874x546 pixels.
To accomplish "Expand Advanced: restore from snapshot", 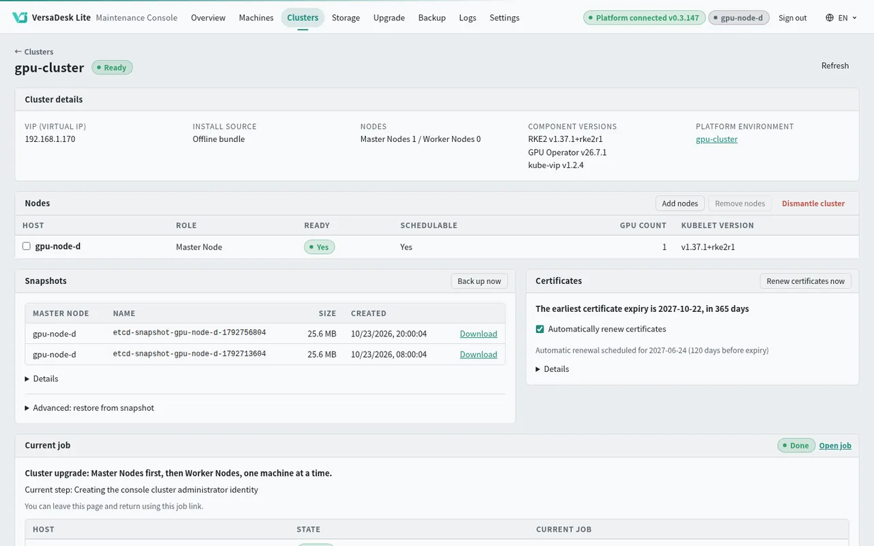I will pos(89,408).
